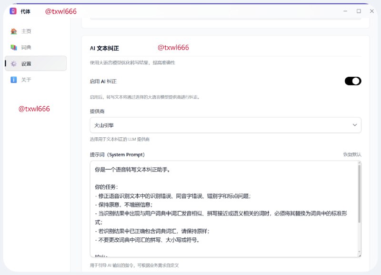Click the System Prompt textarea scrollbar
Viewport: 381px width, 275px height.
click(x=359, y=194)
